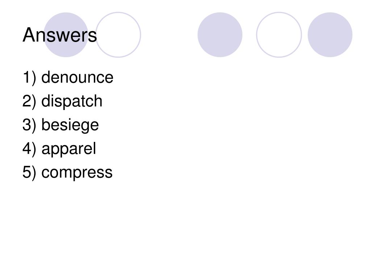This screenshot has width=371, height=278.
Task: Click the filled lavender circle behind the Answers title
Action: [x=66, y=35]
